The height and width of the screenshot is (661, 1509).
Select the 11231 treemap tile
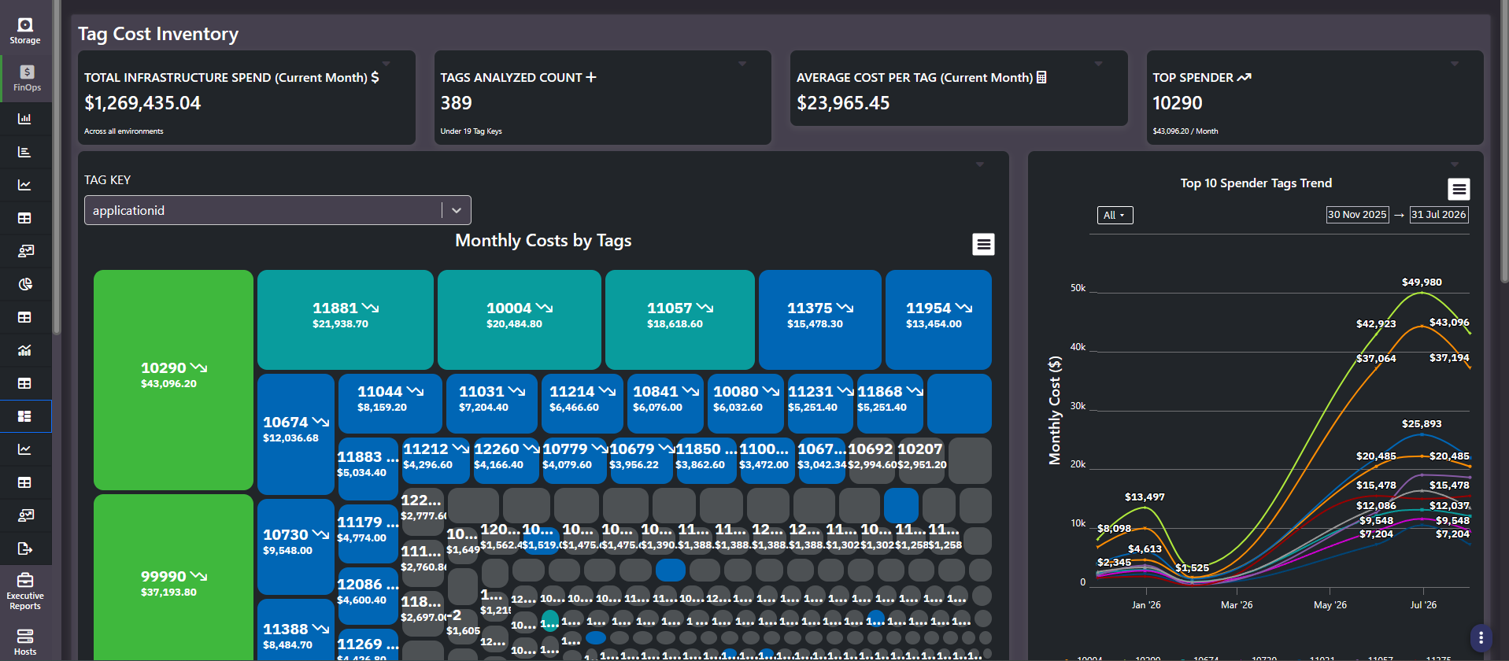[820, 403]
